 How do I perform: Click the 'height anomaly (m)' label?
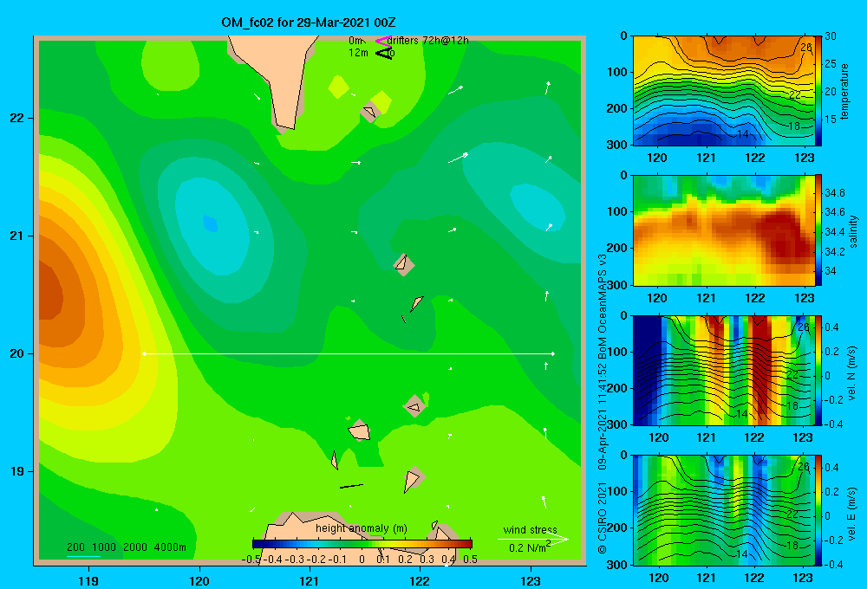(x=362, y=528)
